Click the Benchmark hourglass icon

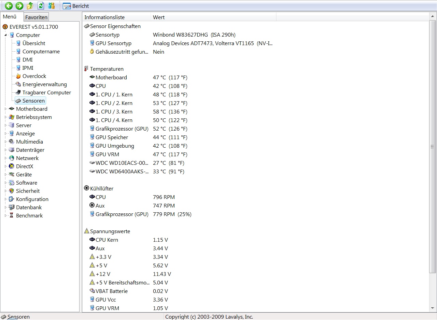[12, 216]
